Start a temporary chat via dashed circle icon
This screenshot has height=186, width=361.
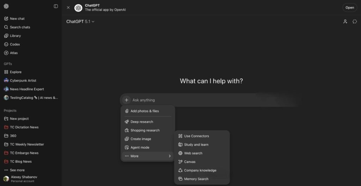355,21
